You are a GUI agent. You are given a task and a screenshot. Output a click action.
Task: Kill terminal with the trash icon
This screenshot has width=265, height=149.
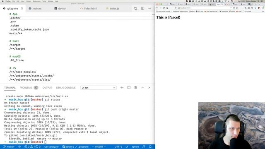pos(135,88)
